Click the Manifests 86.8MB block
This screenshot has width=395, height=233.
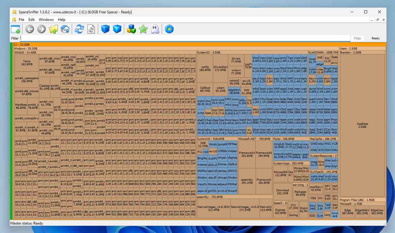pyautogui.click(x=21, y=106)
